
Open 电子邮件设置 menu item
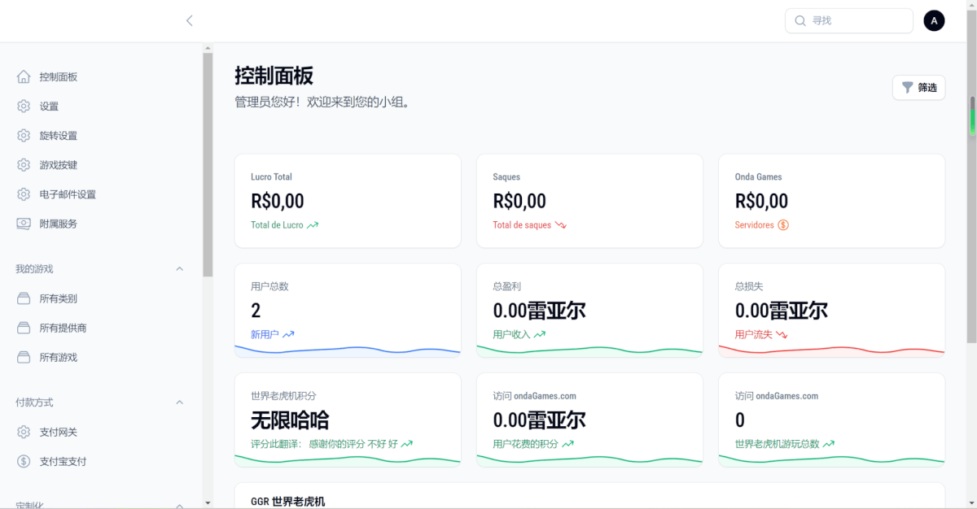tap(68, 194)
